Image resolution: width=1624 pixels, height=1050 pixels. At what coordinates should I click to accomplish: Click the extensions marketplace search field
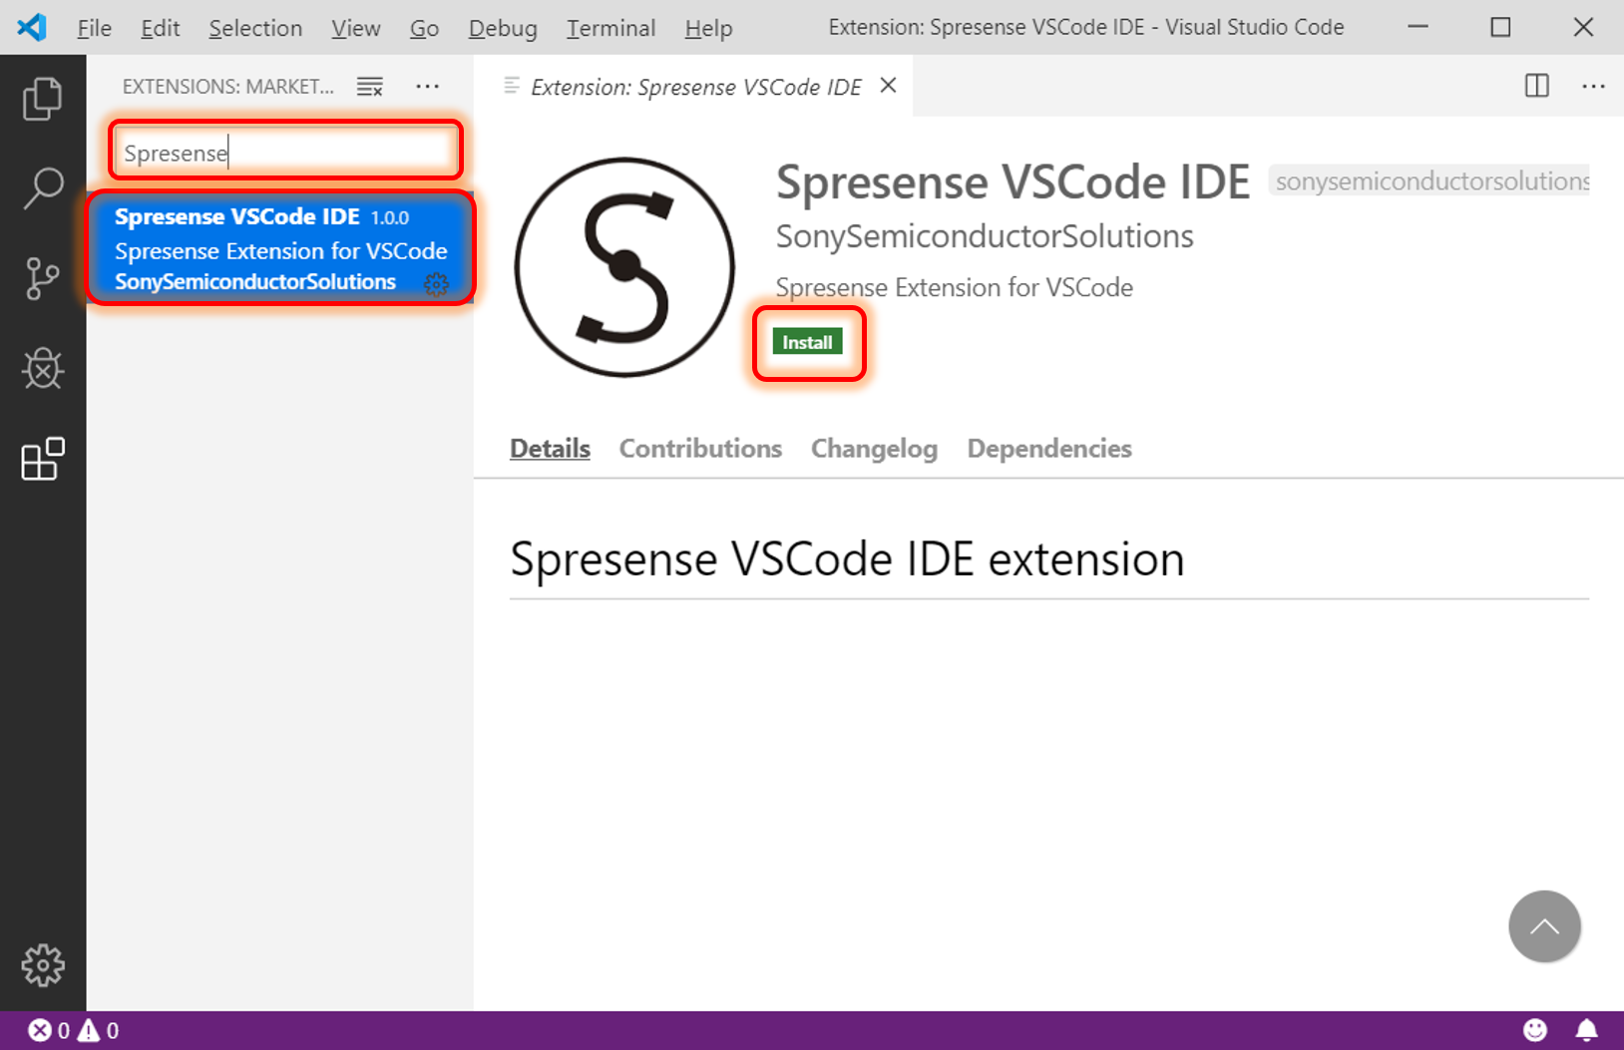point(284,152)
